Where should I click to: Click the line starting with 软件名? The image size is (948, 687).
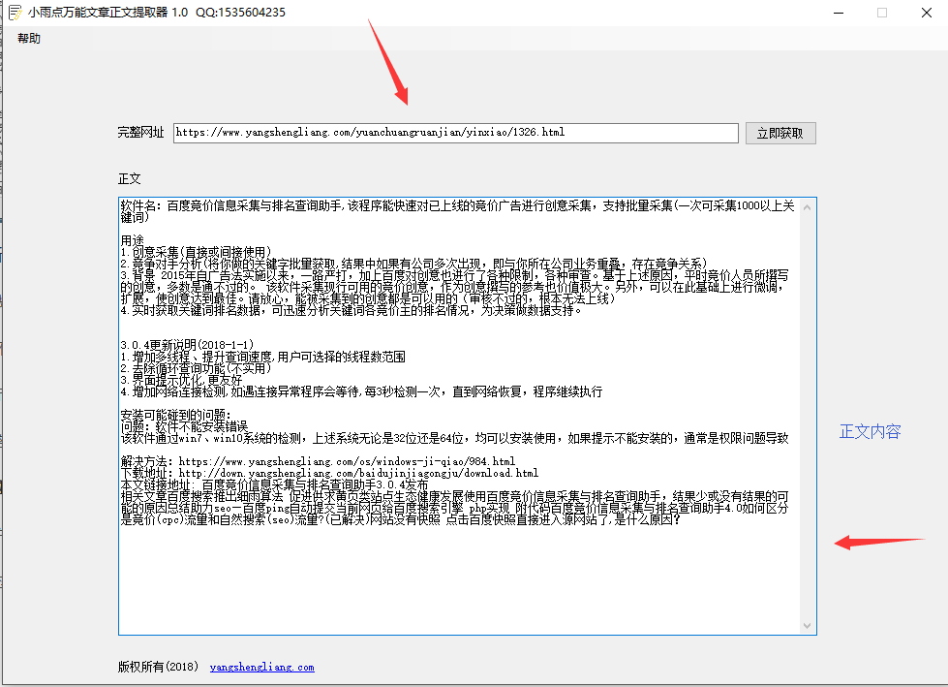pos(457,206)
